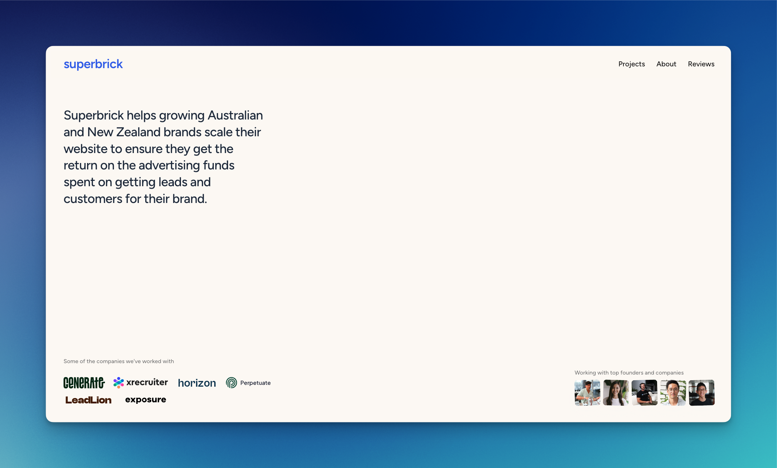The image size is (777, 468).
Task: Open the Projects navigation item
Action: (x=632, y=64)
